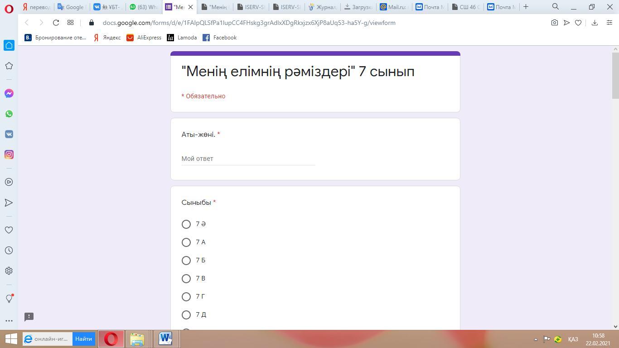619x348 pixels.
Task: Open the History clock icon in the sidebar
Action: click(9, 251)
